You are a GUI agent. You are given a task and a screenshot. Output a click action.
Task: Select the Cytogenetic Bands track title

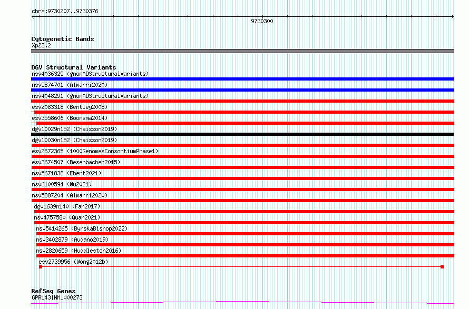pos(63,39)
